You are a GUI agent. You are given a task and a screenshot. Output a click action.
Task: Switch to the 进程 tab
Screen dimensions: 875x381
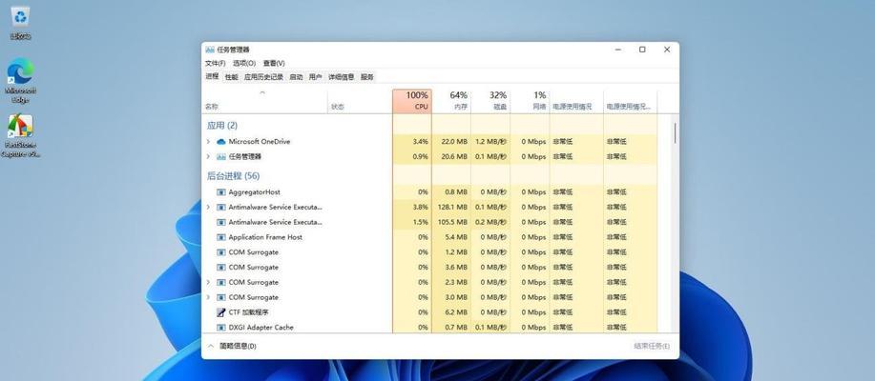(212, 76)
